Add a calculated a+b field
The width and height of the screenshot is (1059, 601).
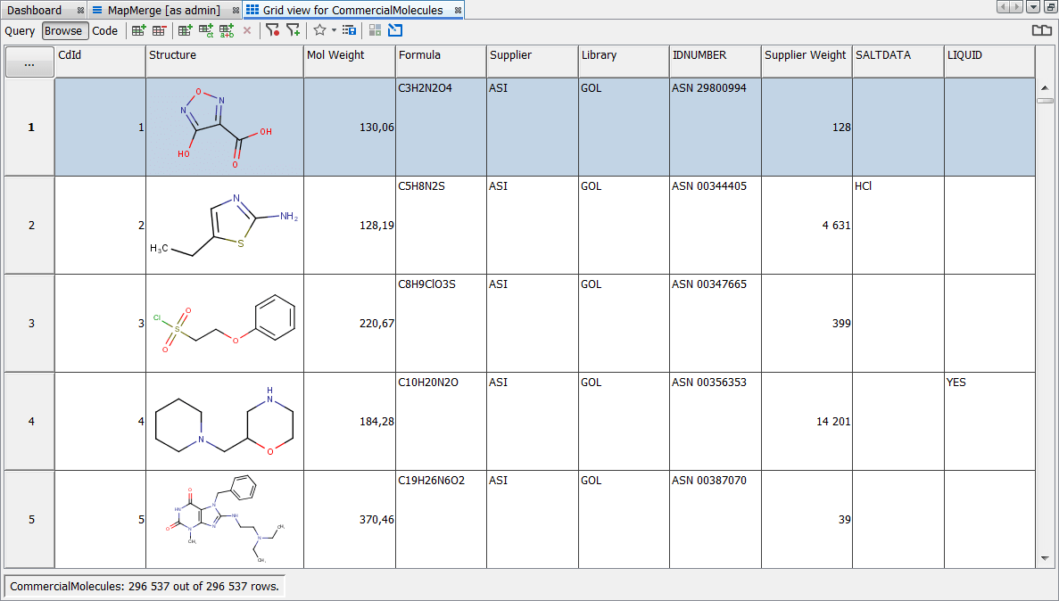(x=226, y=30)
